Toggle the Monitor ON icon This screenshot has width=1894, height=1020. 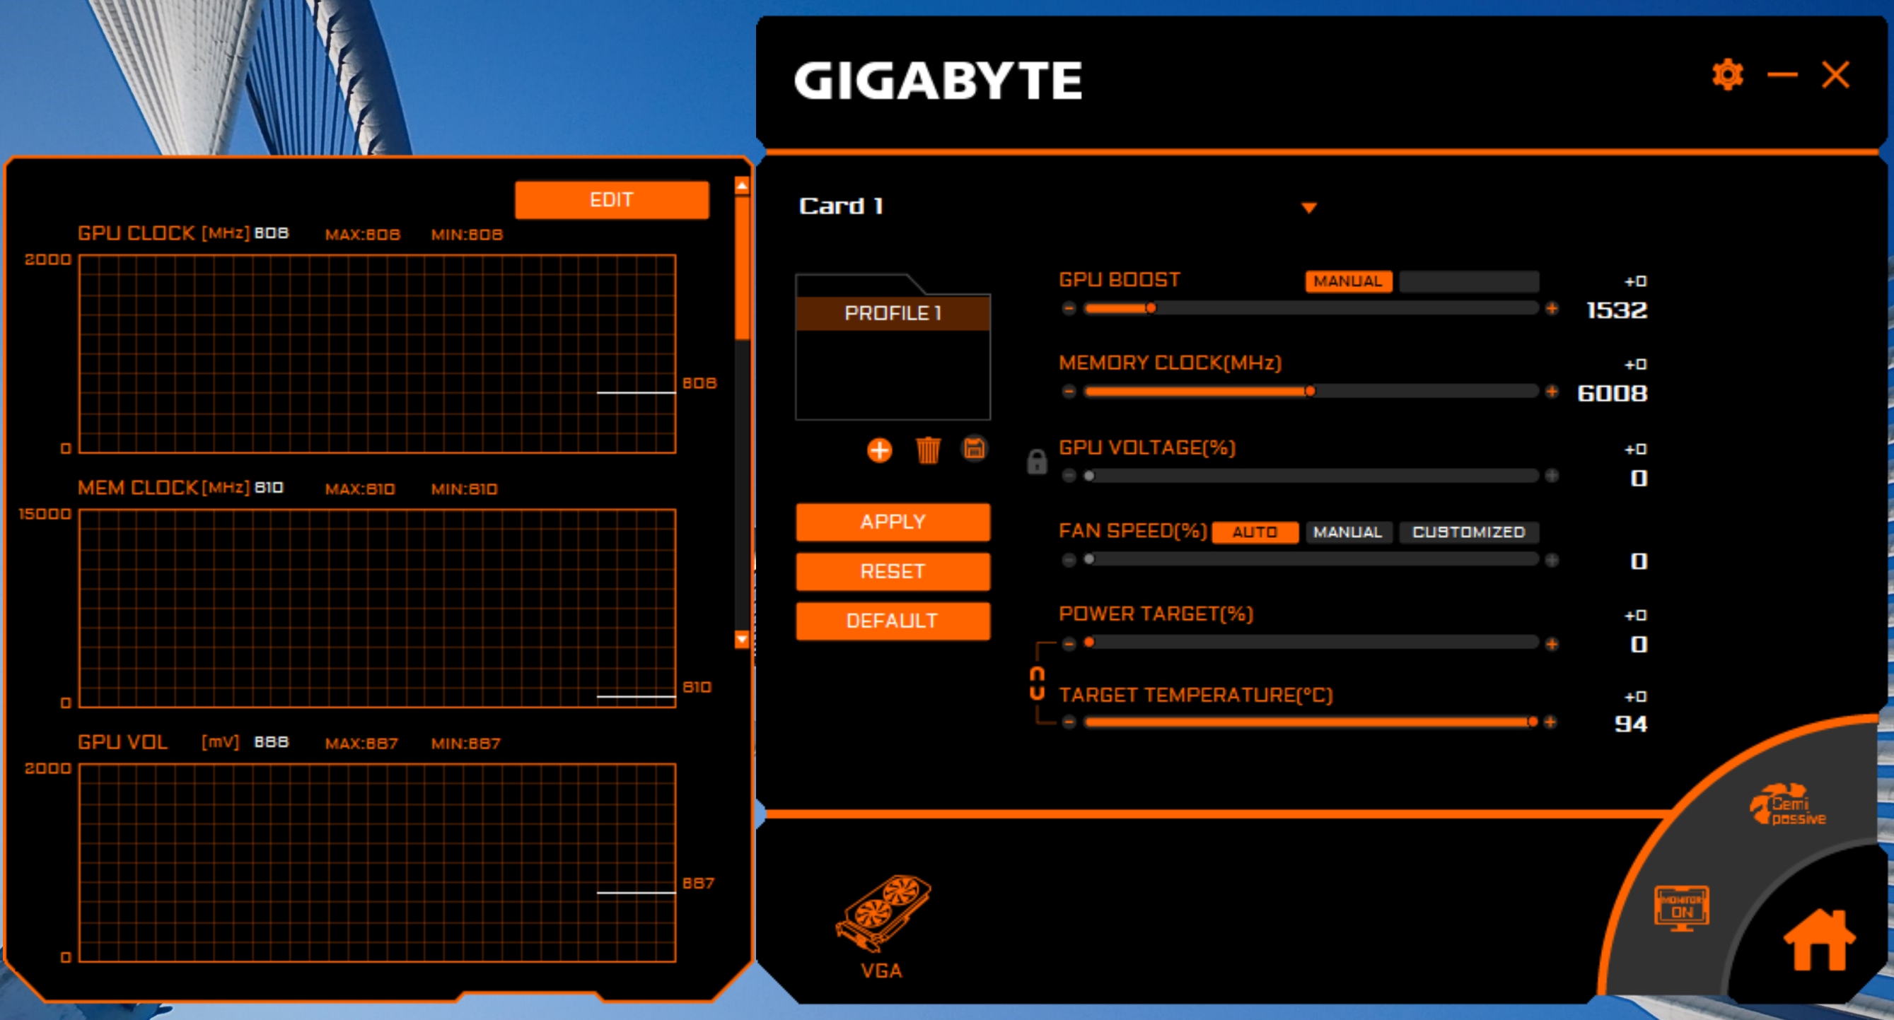click(x=1682, y=908)
